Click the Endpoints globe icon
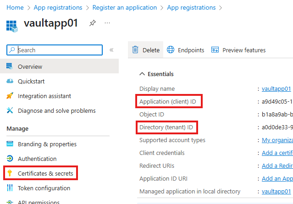This screenshot has width=293, height=204. pos(171,50)
